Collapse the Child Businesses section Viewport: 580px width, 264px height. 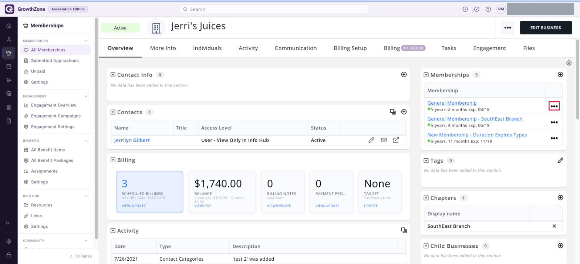[426, 246]
